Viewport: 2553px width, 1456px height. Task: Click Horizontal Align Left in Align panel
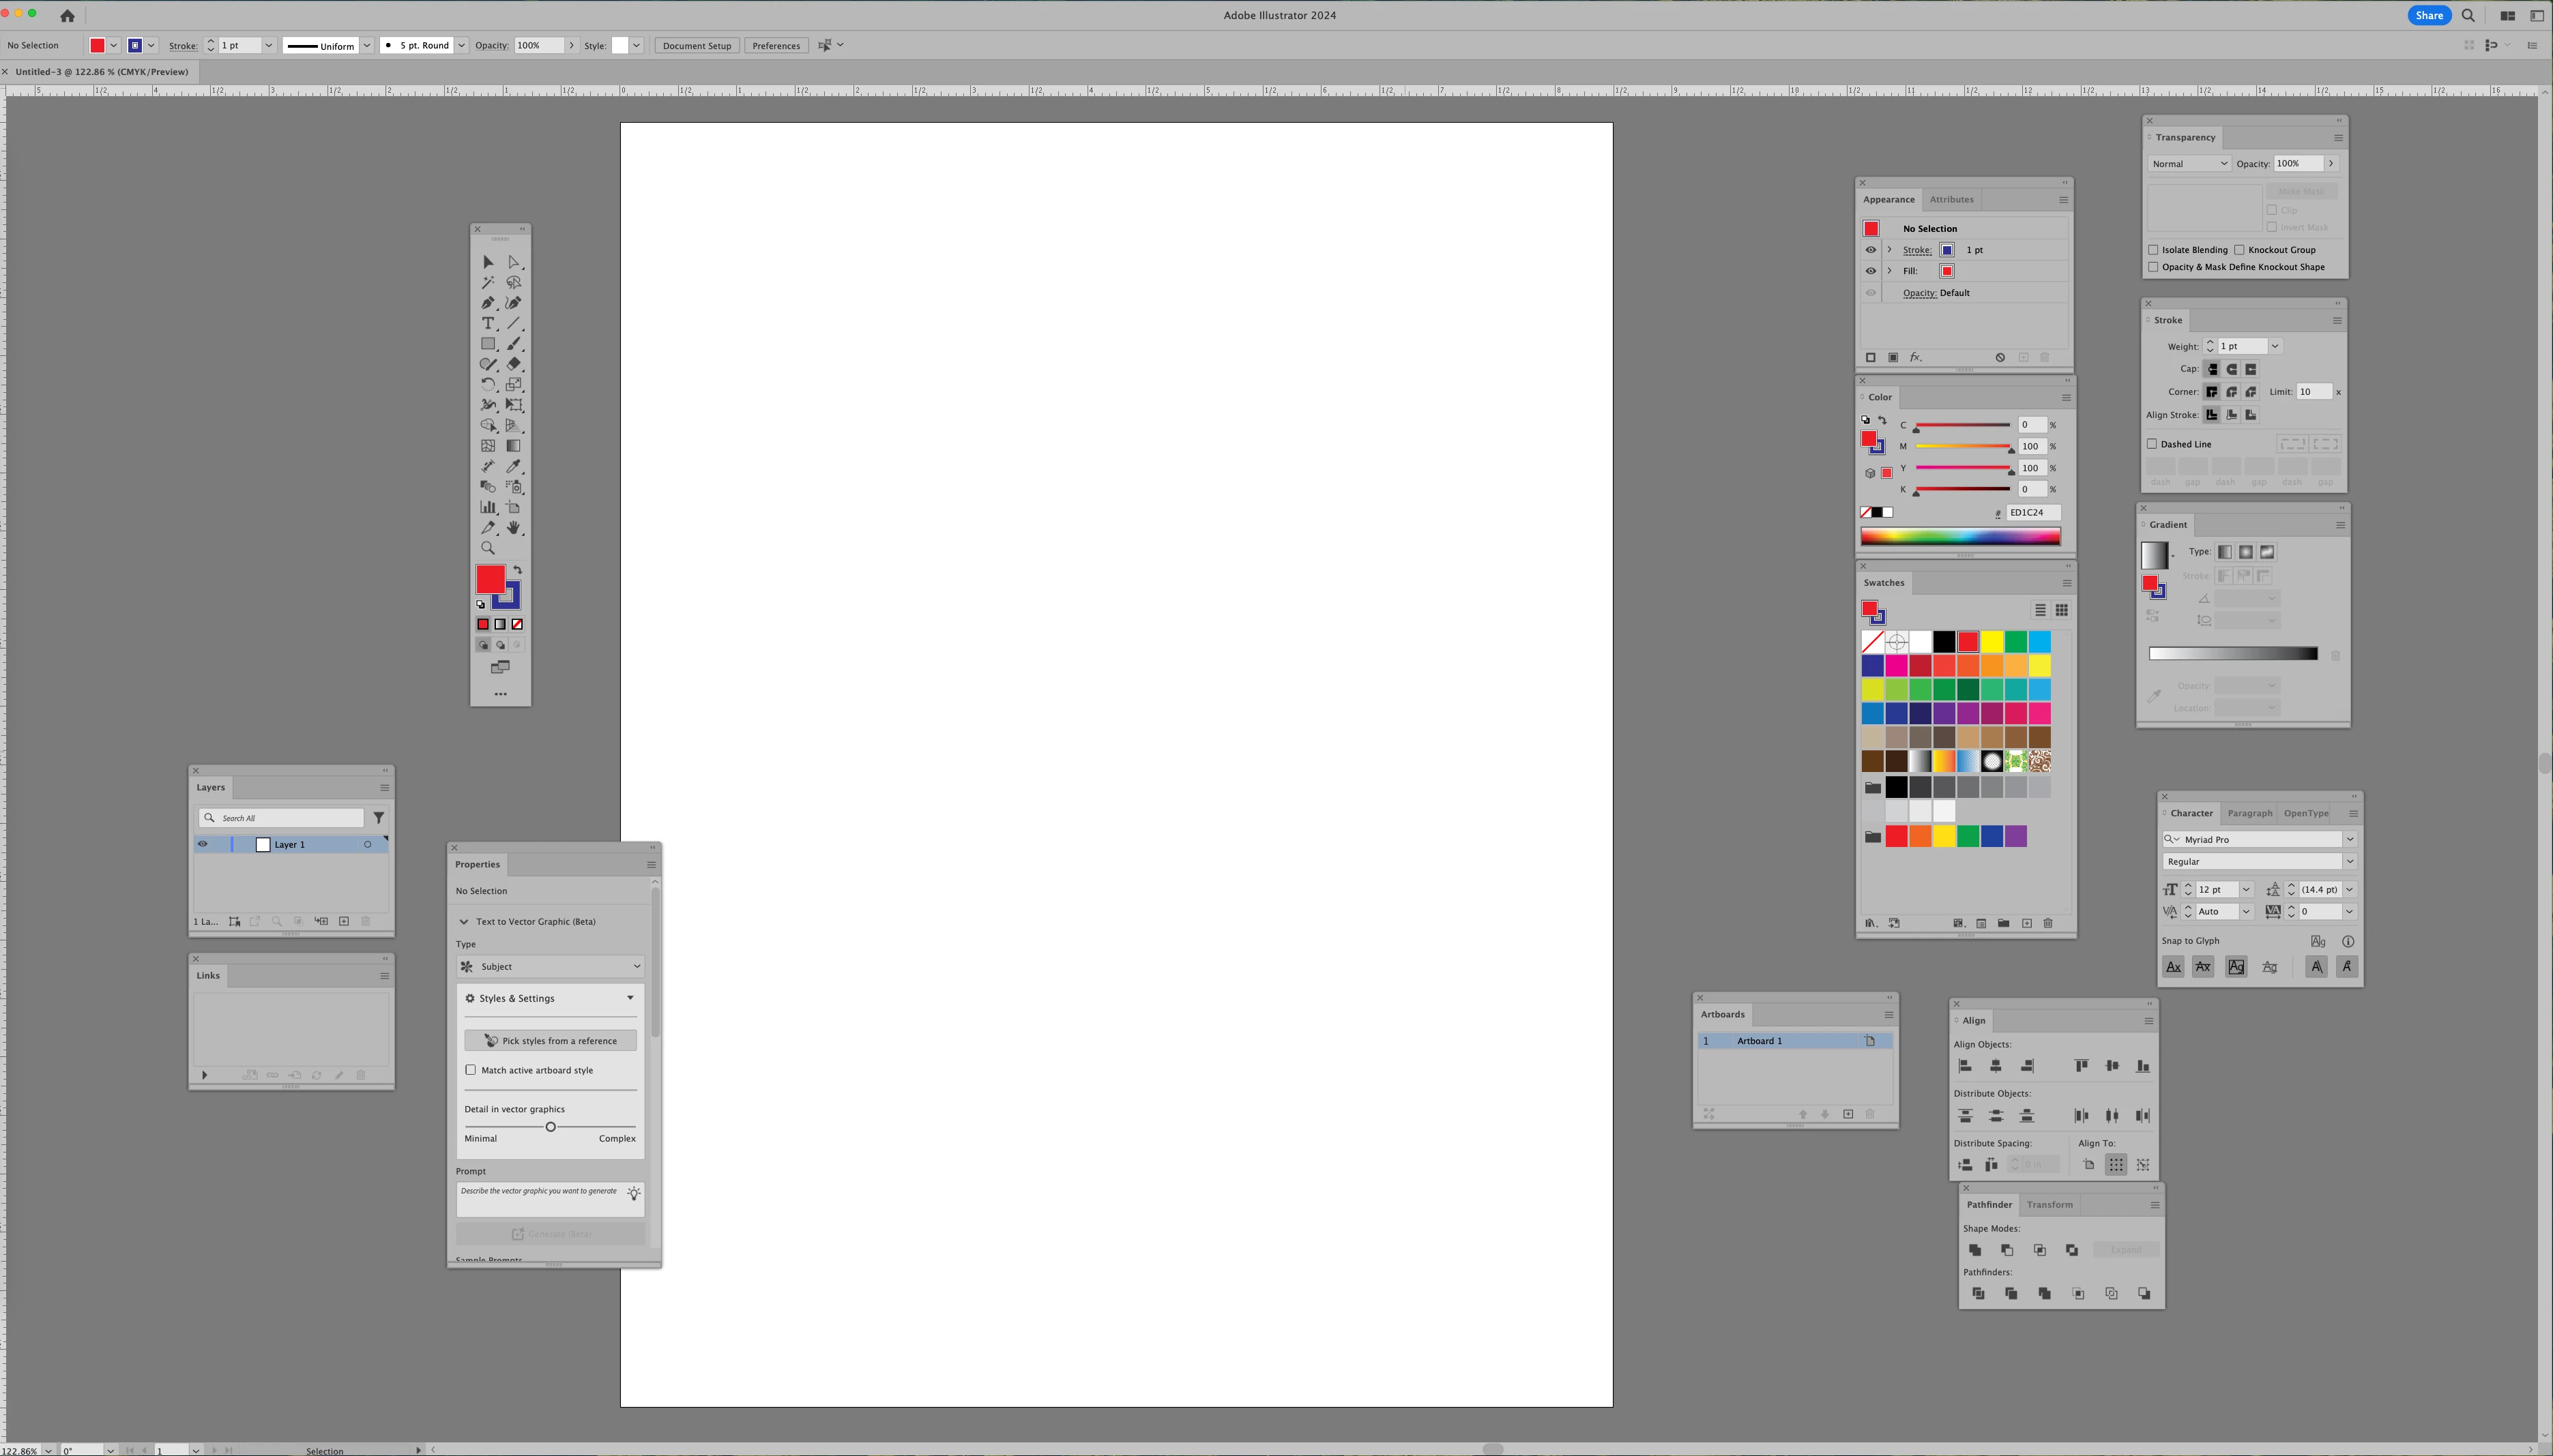pos(1965,1066)
